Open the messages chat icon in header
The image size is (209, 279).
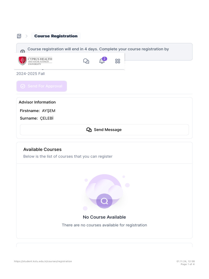[86, 61]
